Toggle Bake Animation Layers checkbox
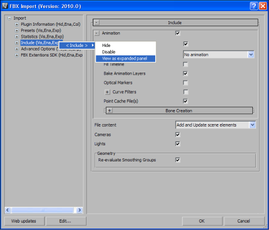 coord(186,74)
